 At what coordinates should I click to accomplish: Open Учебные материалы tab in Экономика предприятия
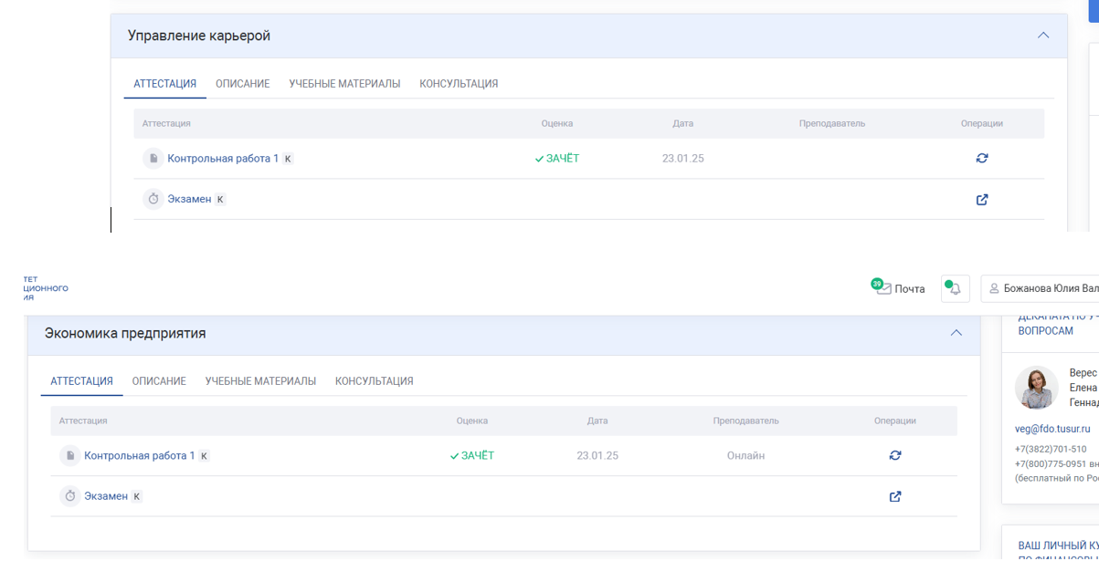point(260,381)
